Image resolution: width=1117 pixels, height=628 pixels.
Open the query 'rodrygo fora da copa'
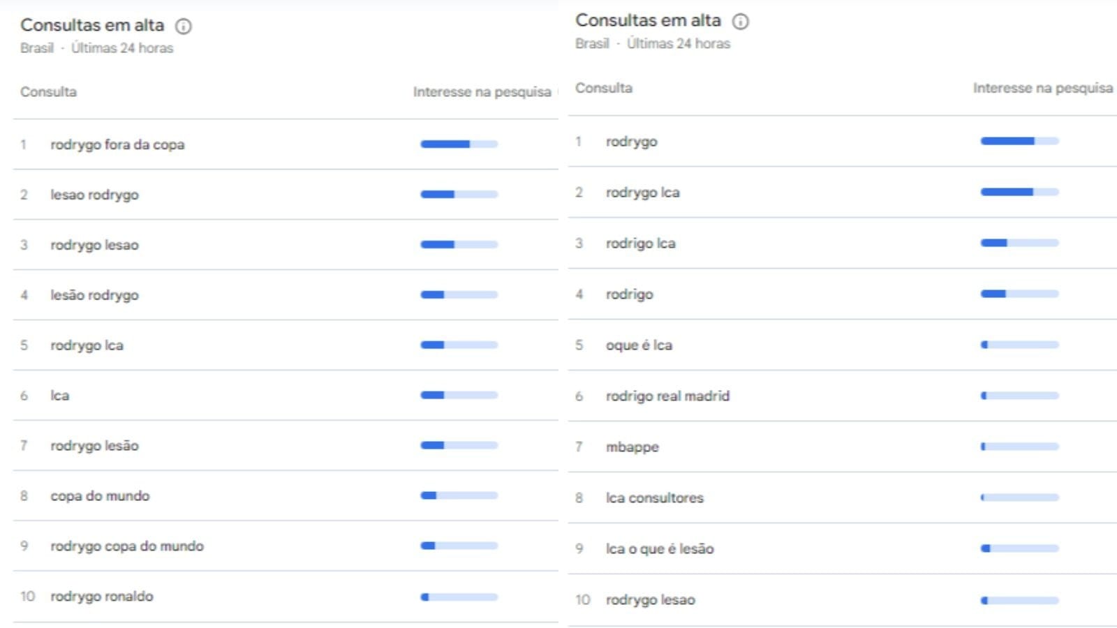tap(117, 144)
